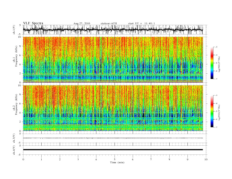Click the 'ch.1(V)' waveform axis label

[14, 30]
